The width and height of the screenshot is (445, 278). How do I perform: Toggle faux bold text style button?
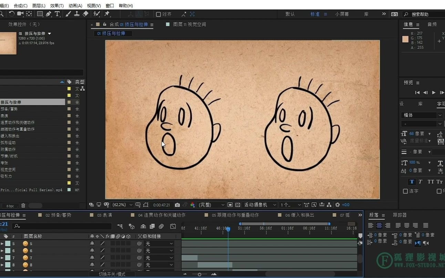(x=412, y=182)
